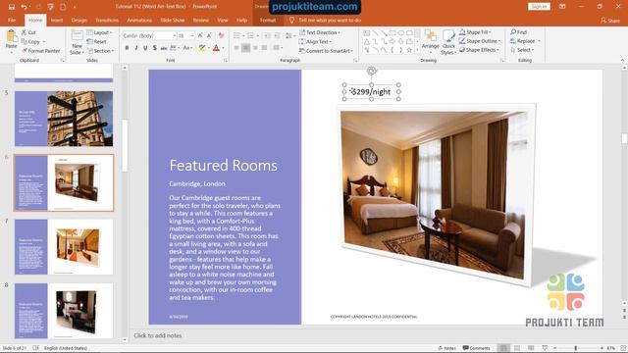
Task: Open the Align Text dropdown
Action: 315,41
